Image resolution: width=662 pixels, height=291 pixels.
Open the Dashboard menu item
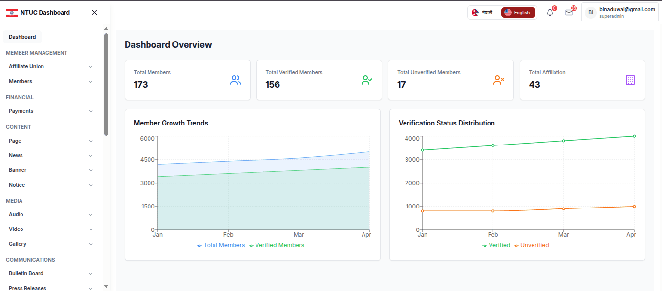click(x=22, y=37)
